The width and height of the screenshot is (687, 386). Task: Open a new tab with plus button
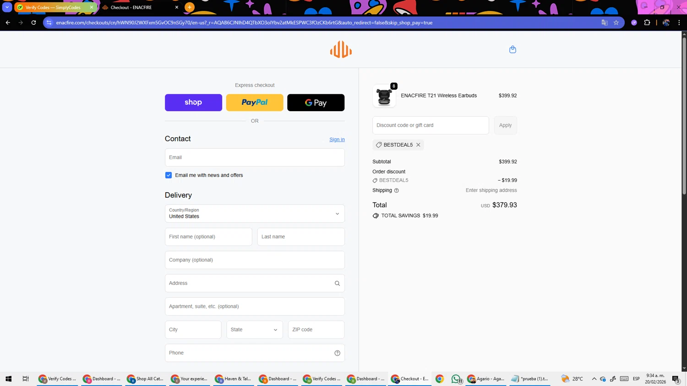[190, 7]
